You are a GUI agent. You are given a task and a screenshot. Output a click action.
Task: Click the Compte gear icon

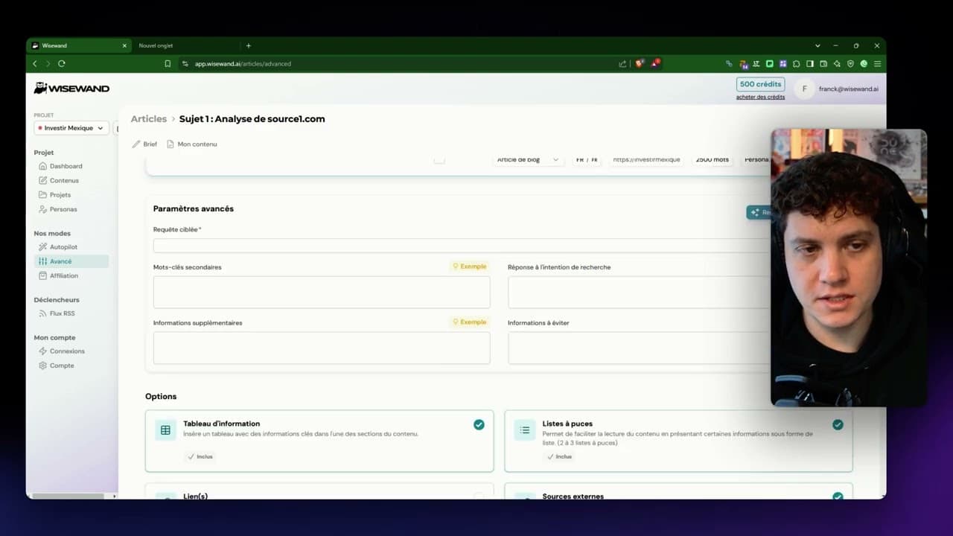point(43,365)
